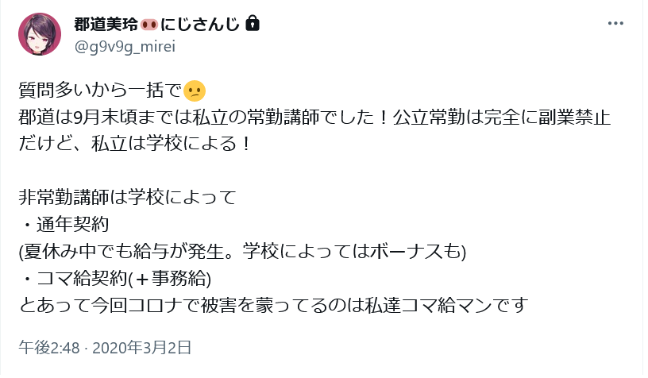Click the line 質問多いから一括で

pyautogui.click(x=100, y=91)
